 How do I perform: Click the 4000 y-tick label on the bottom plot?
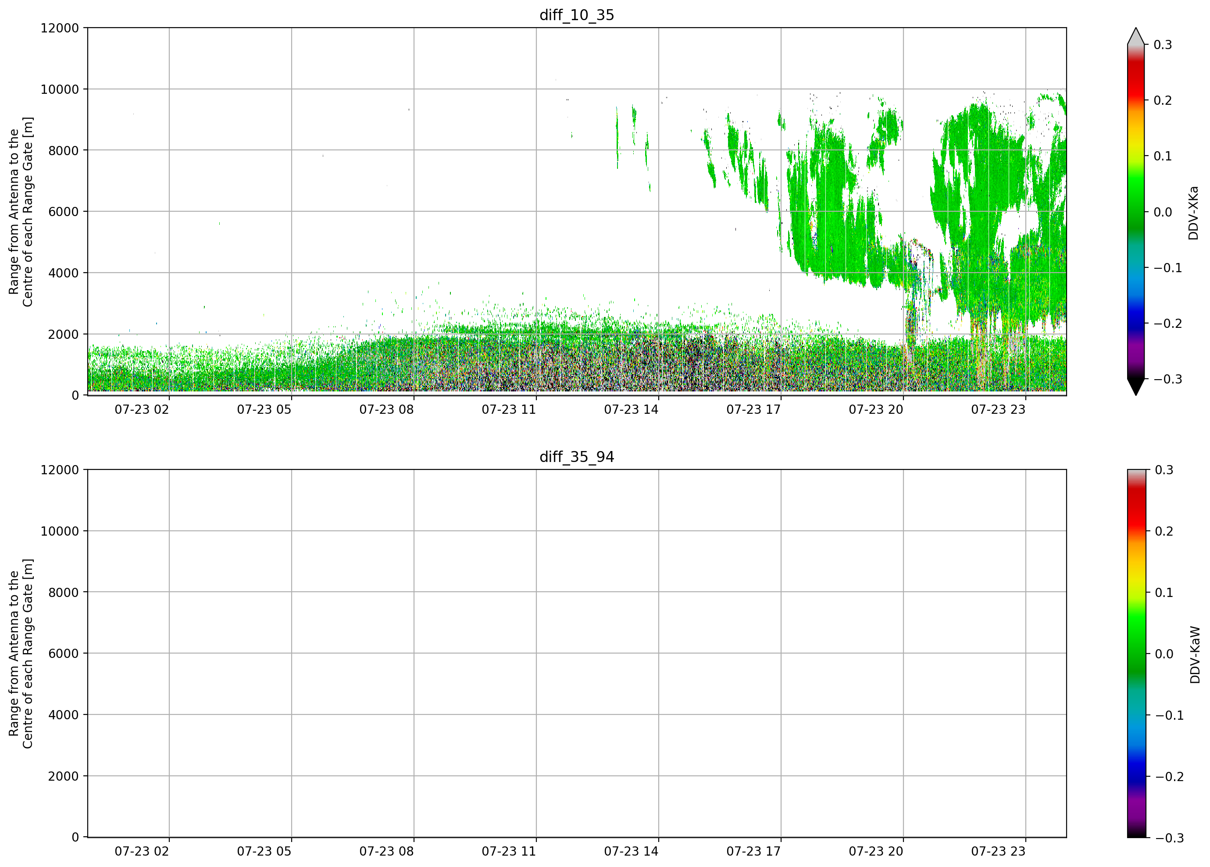coord(64,715)
